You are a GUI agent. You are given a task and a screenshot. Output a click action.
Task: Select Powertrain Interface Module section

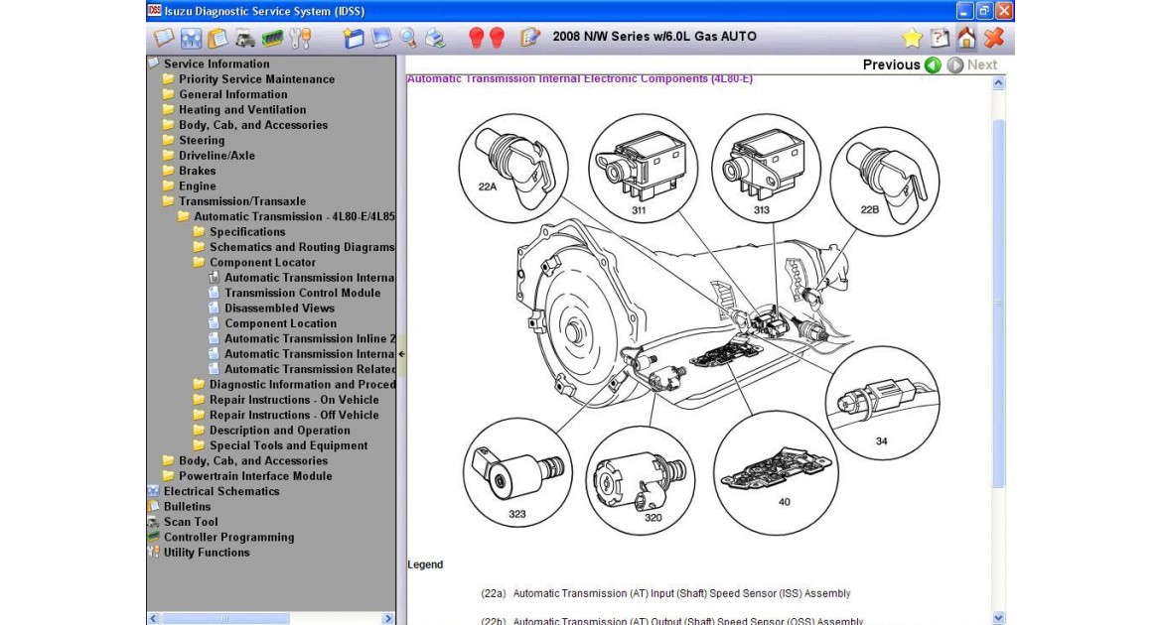pyautogui.click(x=255, y=476)
